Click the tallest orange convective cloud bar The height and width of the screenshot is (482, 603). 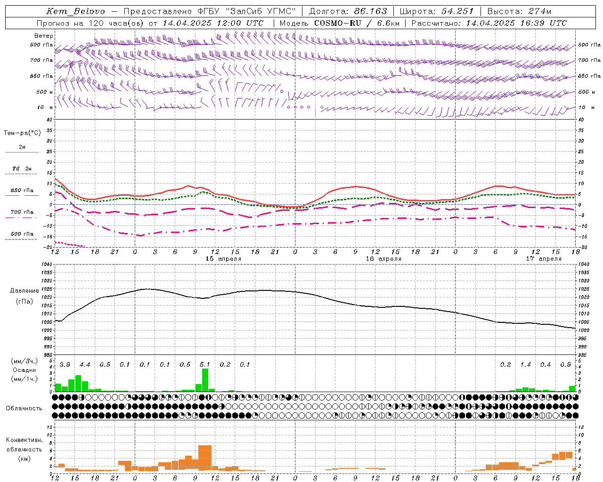point(205,458)
